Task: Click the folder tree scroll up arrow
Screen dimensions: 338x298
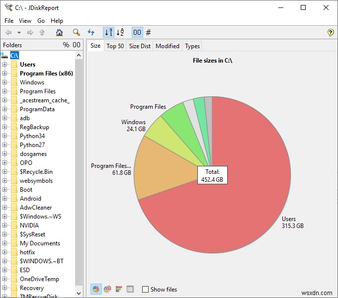Action: coord(79,55)
